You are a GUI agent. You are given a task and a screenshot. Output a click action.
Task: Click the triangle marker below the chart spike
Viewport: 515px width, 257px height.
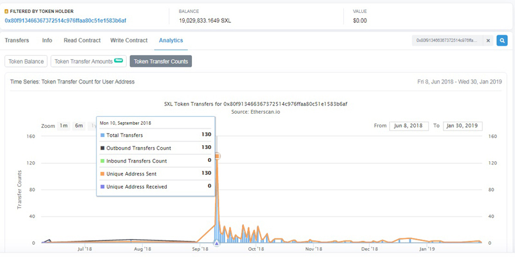(x=216, y=244)
